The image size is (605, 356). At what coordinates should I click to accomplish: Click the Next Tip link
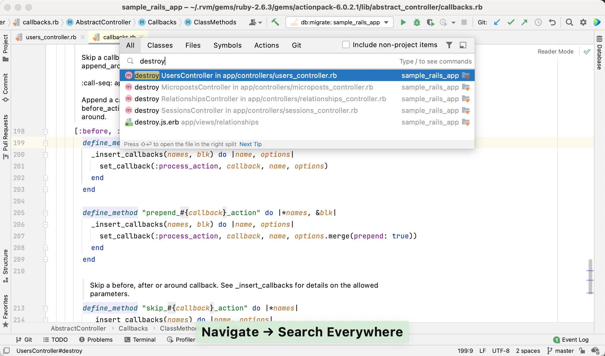pos(250,144)
